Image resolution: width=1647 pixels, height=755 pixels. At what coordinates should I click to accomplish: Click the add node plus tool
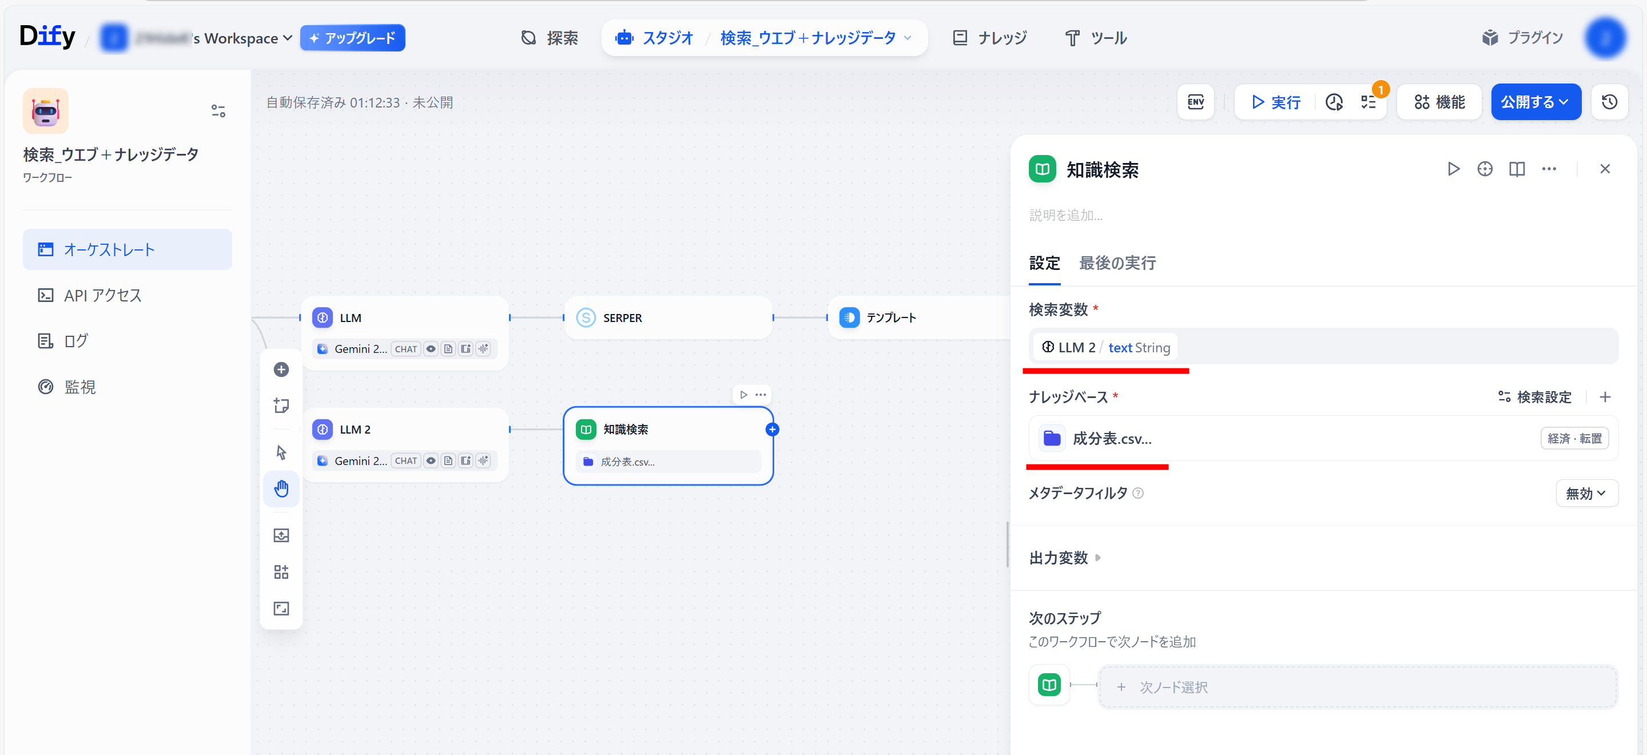tap(281, 369)
